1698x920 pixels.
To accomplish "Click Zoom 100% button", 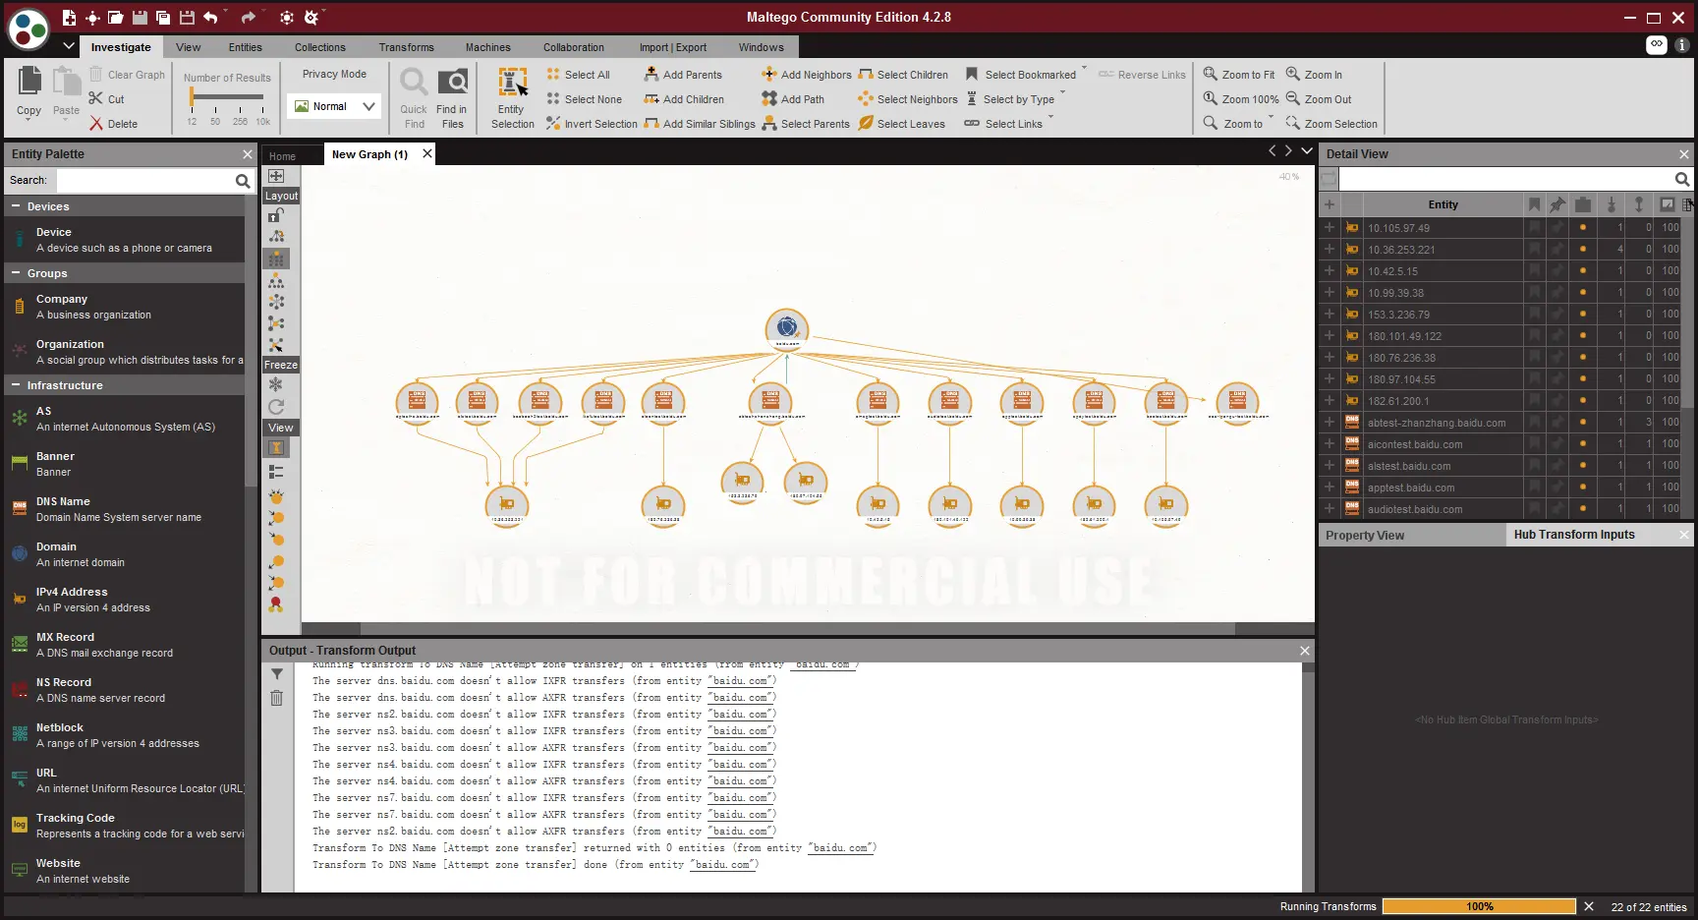I will click(1241, 99).
